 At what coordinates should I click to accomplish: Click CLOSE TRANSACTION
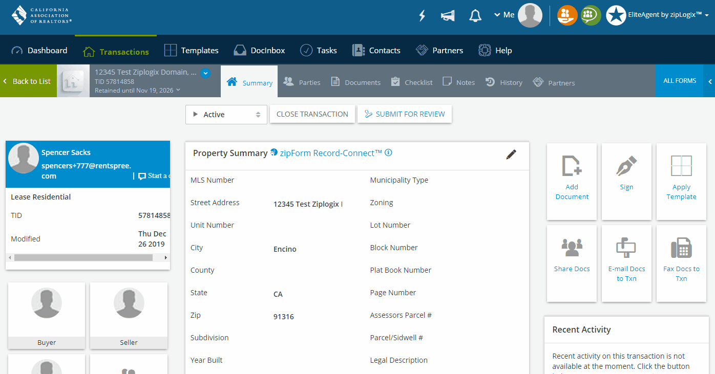point(312,114)
